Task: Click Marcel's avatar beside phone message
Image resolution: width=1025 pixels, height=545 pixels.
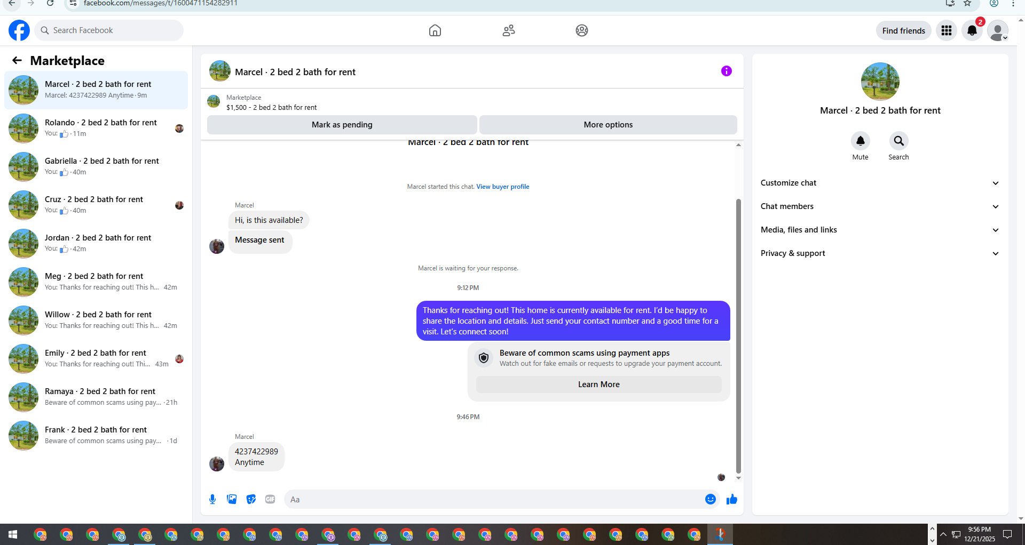Action: pyautogui.click(x=217, y=464)
